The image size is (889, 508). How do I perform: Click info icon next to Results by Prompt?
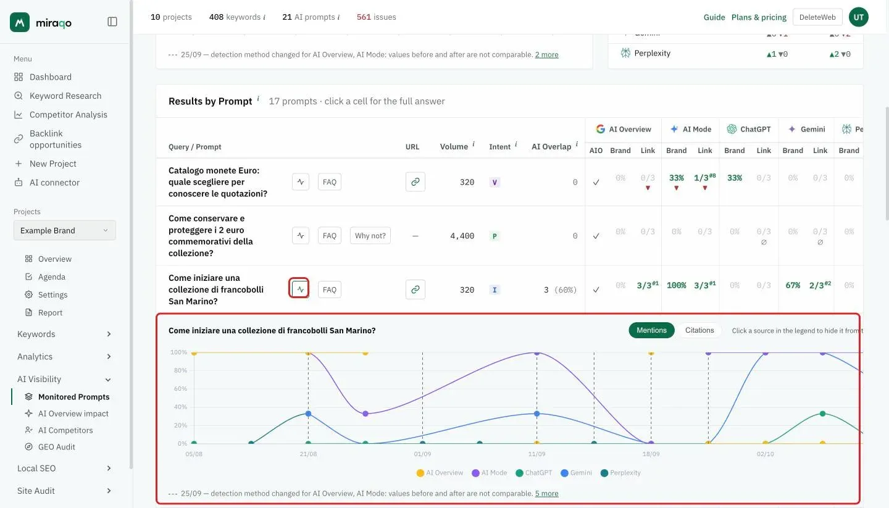258,99
